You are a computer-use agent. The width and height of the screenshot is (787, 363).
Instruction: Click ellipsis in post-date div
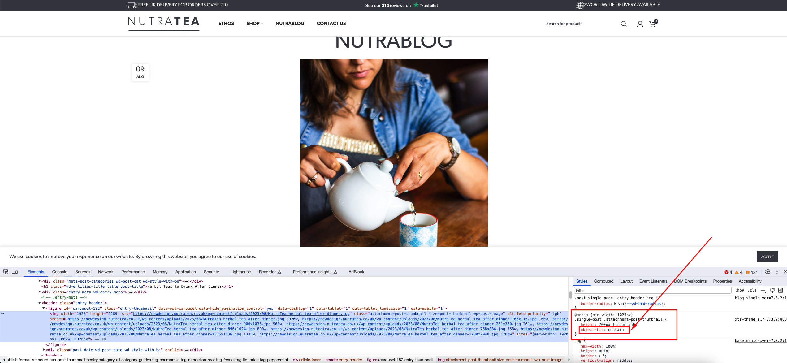pyautogui.click(x=186, y=350)
